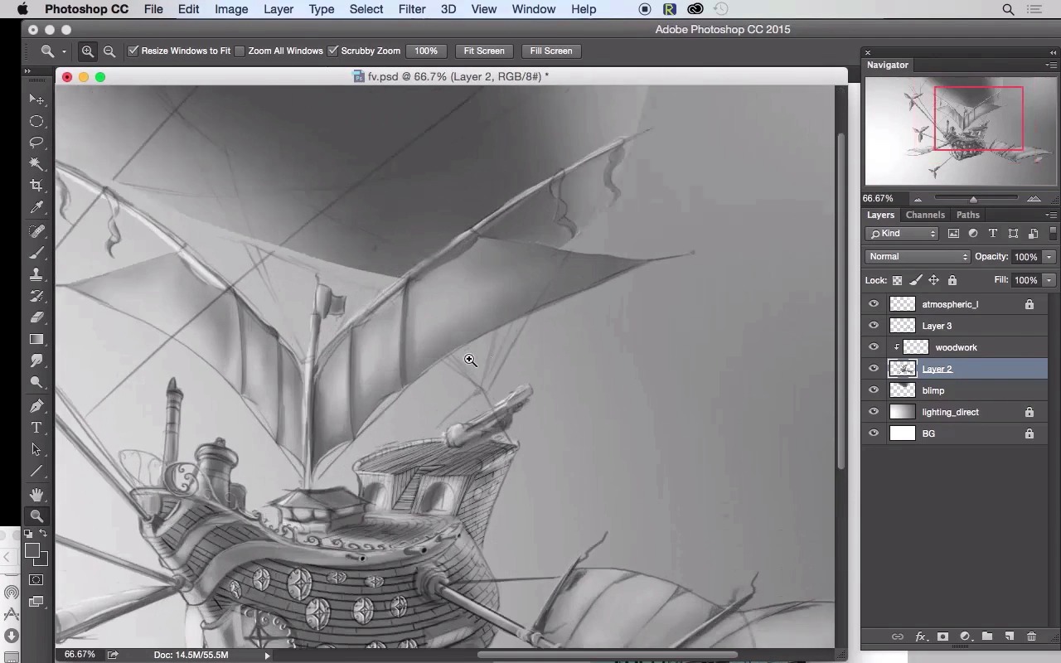Image resolution: width=1061 pixels, height=663 pixels.
Task: Enable Zoom All Windows checkbox
Action: 240,51
